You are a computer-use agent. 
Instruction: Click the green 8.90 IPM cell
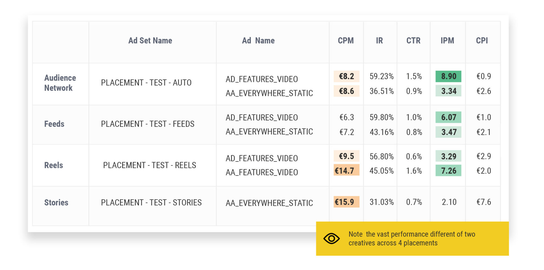click(x=448, y=76)
